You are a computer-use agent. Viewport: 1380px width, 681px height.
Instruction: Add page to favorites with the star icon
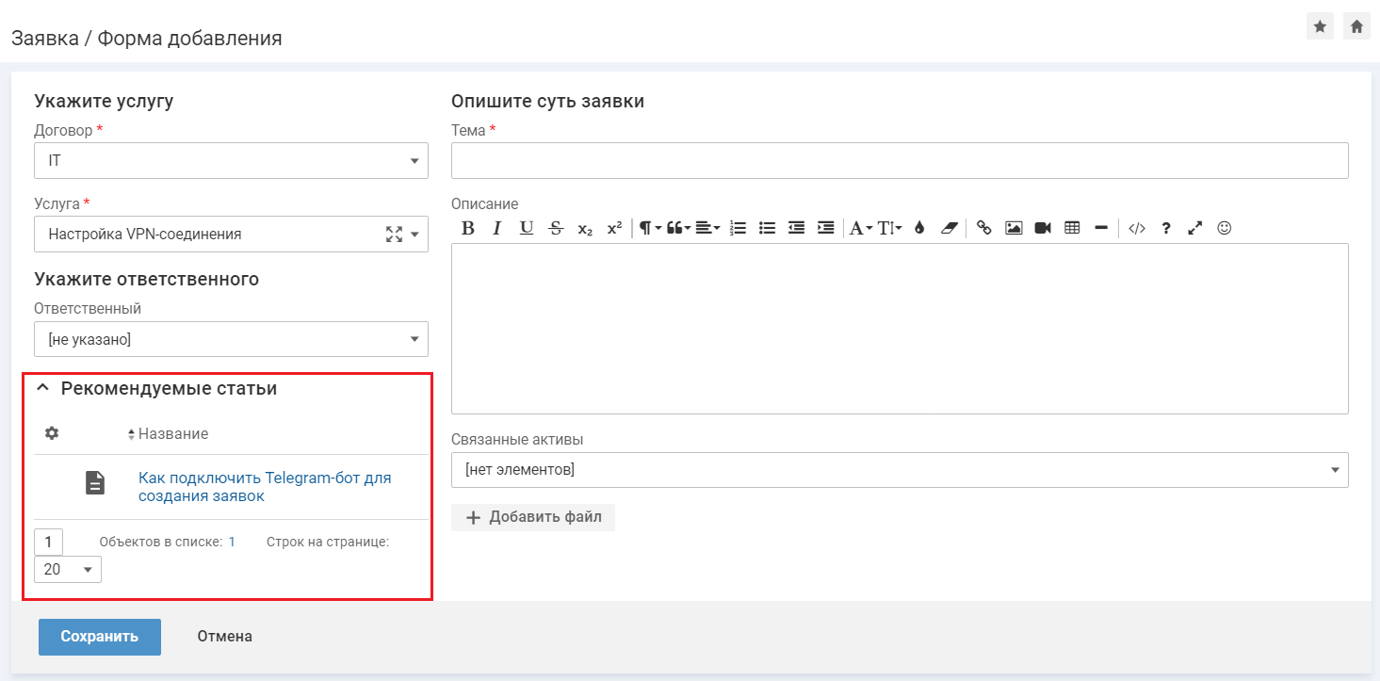1320,26
